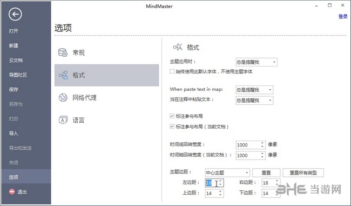Image resolution: width=351 pixels, height=206 pixels.
Task: Select 新建 in the sidebar
Action: [x=13, y=45]
